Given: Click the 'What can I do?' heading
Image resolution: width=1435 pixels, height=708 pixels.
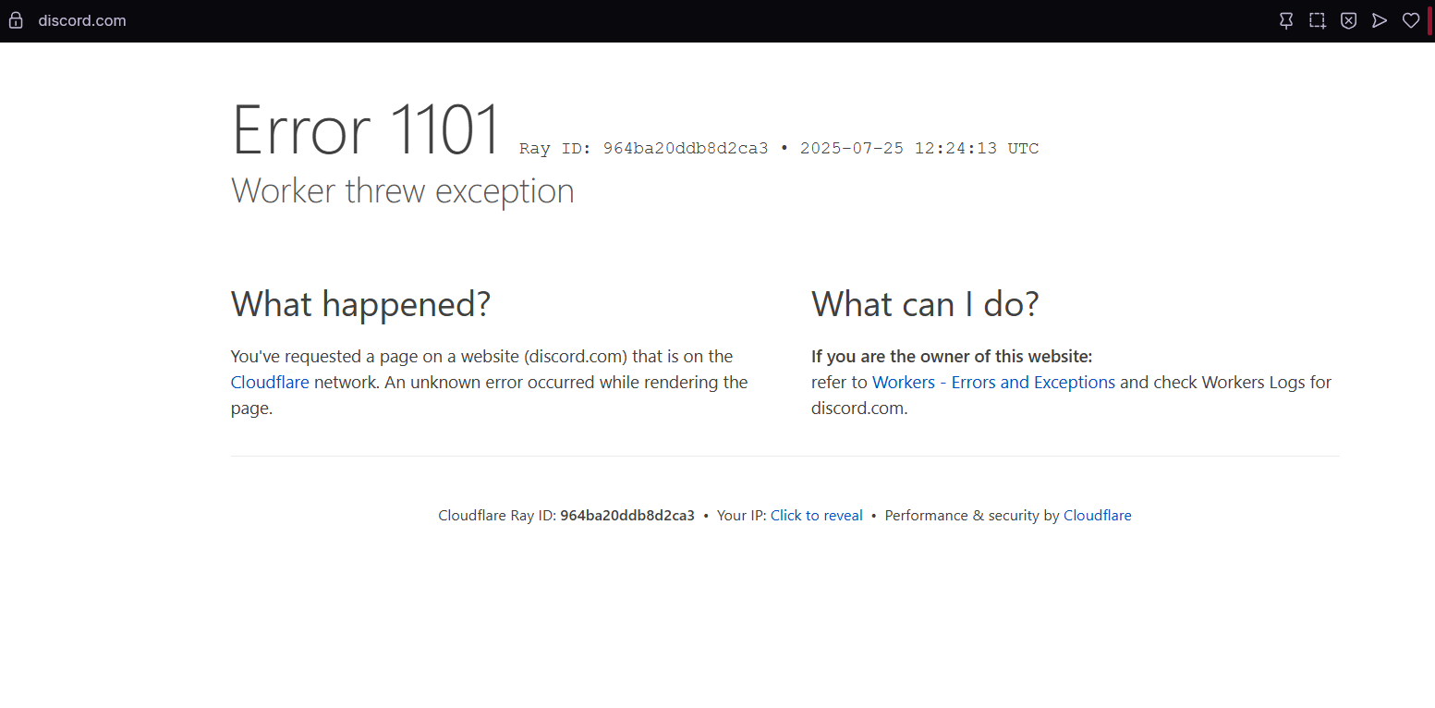Looking at the screenshot, I should tap(925, 304).
